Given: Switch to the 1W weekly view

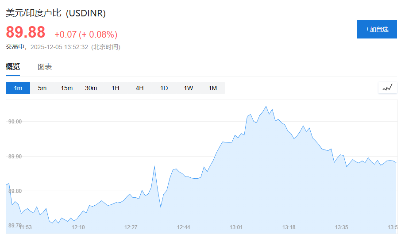Looking at the screenshot, I should coord(188,88).
